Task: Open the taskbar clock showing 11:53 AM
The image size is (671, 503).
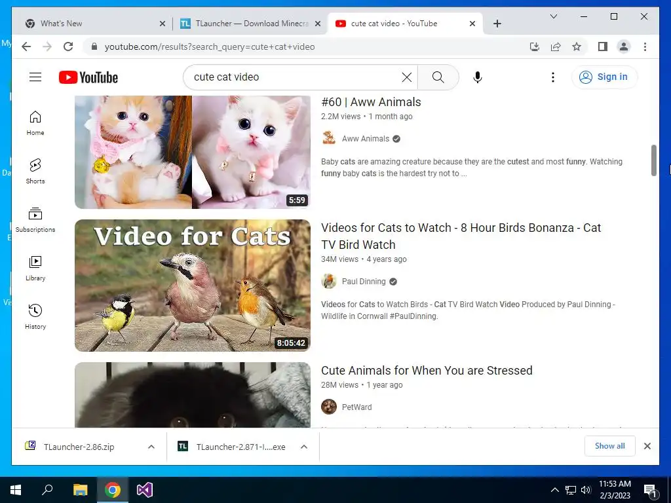Action: click(x=615, y=490)
